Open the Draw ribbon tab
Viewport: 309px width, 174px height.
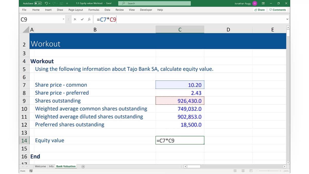(60, 10)
